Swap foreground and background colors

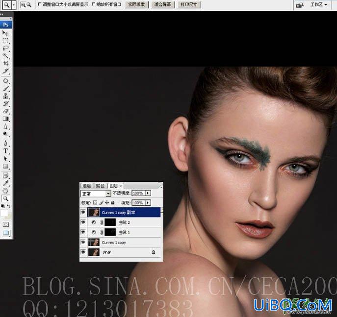9,206
